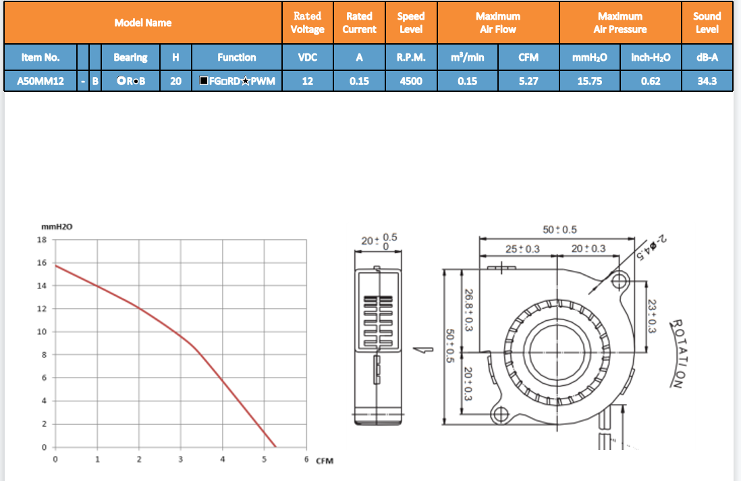Click the Sound Level header
This screenshot has width=741, height=481.
pyautogui.click(x=707, y=23)
